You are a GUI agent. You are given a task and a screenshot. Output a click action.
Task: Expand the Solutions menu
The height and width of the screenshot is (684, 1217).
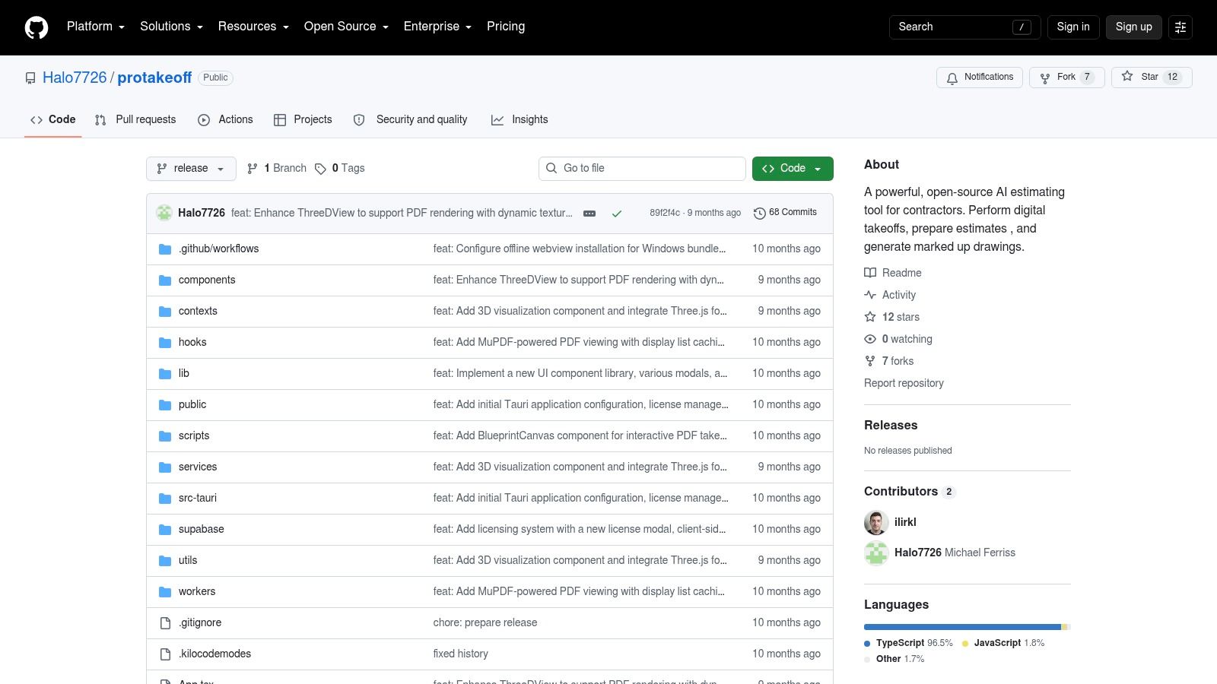click(x=171, y=27)
